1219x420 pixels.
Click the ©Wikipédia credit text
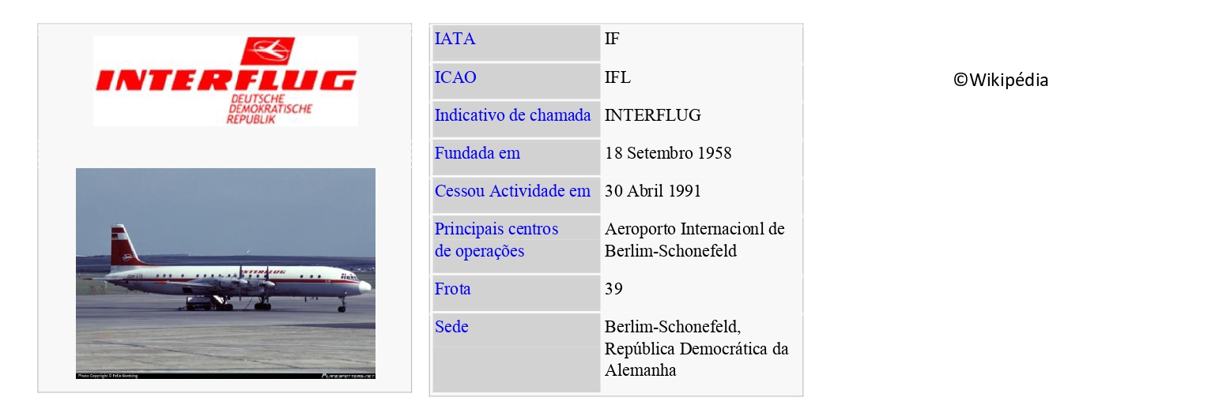1000,80
